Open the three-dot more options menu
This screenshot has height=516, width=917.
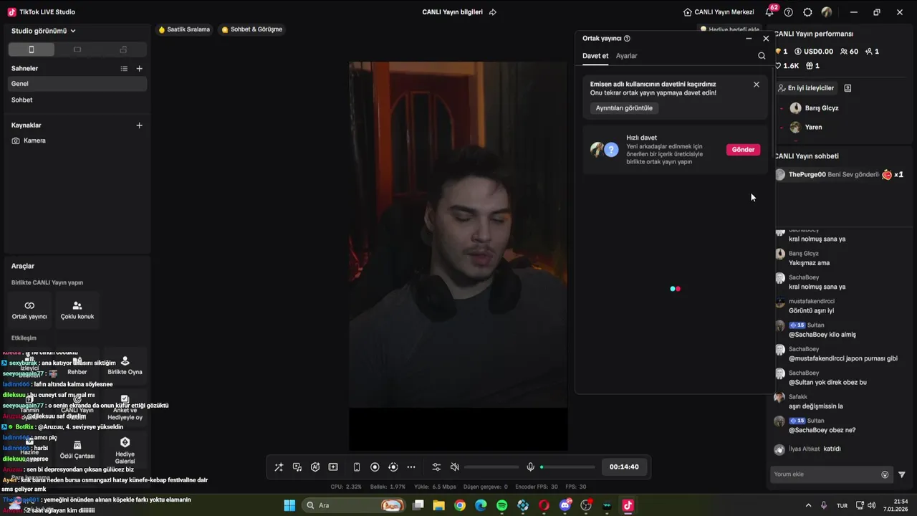[x=411, y=467]
